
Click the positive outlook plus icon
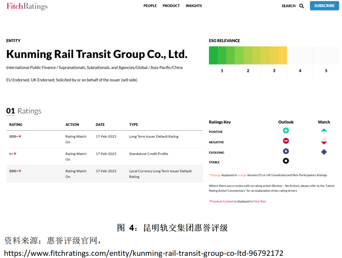coord(286,130)
